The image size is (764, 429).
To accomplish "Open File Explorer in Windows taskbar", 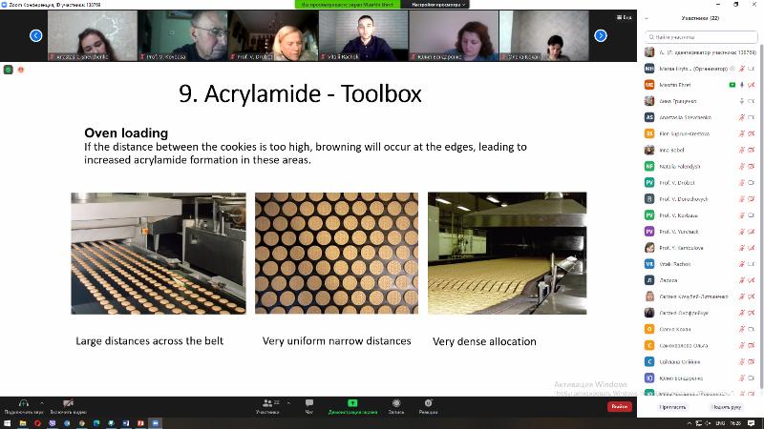I will click(22, 423).
